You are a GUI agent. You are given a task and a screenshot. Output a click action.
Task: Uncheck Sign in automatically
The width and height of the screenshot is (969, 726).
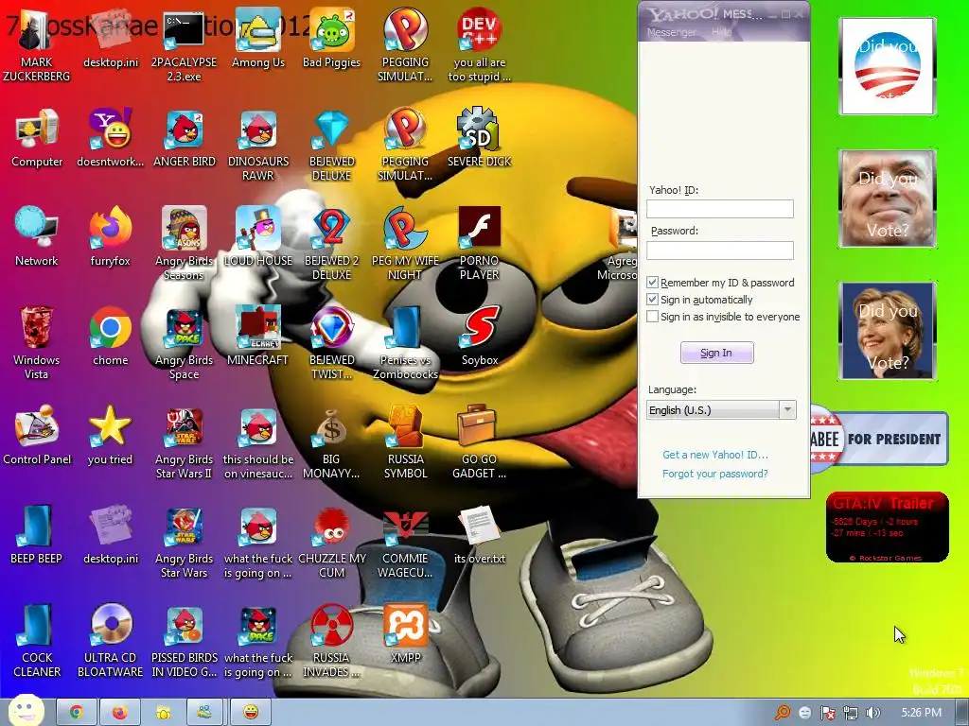point(653,300)
